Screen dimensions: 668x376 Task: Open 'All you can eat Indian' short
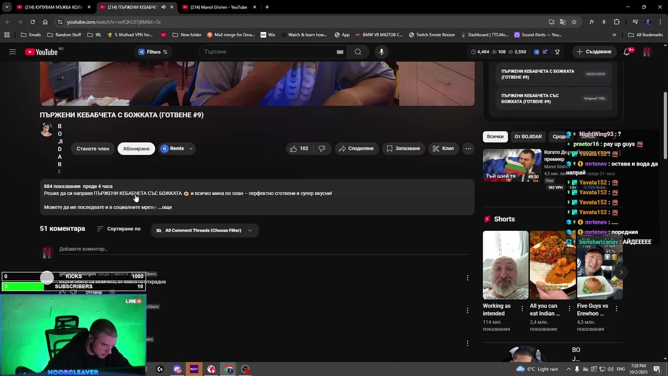tap(553, 265)
